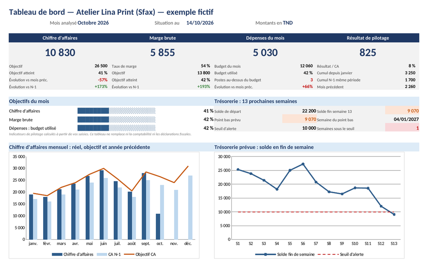Click the 'Solde fin de semaine' legend entry
Screen dimensions: 428x267
click(285, 254)
